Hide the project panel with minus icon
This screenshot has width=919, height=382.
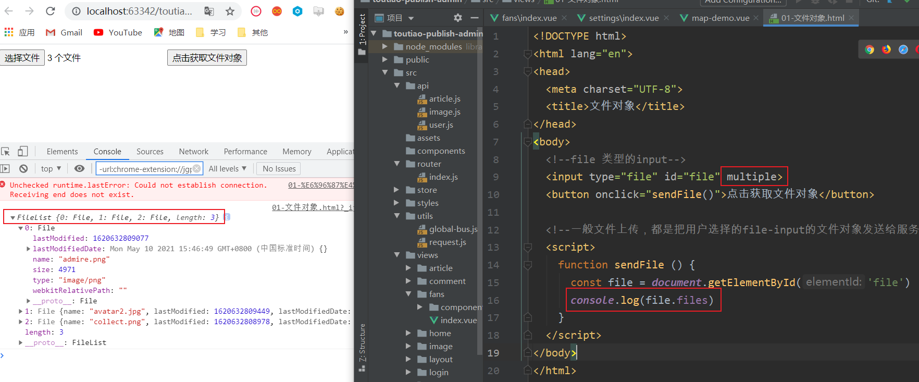475,18
